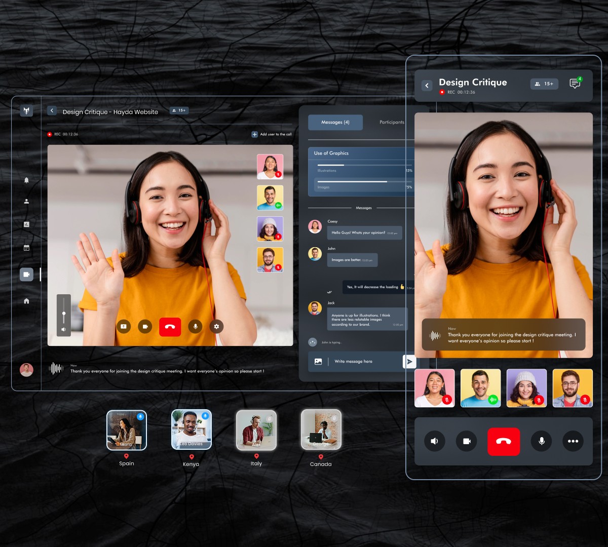The image size is (608, 547).
Task: Select purple-background beanie participant thumbnail in desktop video
Action: pos(270,228)
